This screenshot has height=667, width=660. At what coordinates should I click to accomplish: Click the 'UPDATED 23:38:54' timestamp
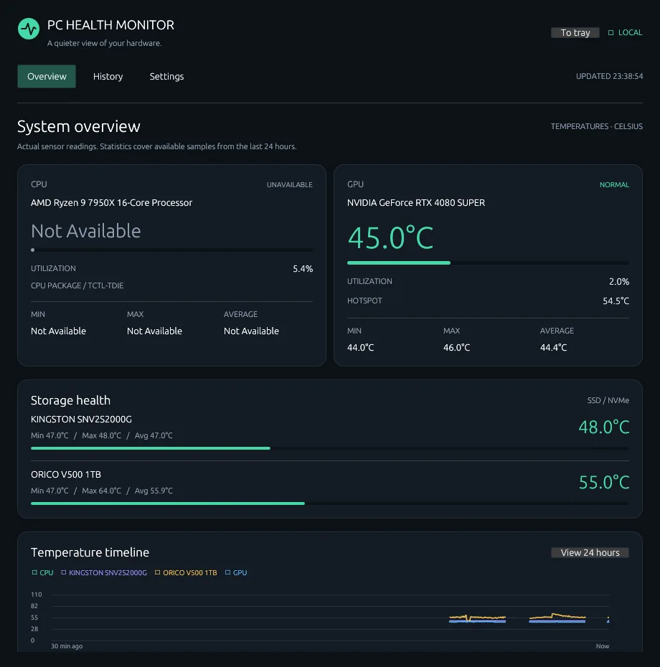(x=609, y=76)
